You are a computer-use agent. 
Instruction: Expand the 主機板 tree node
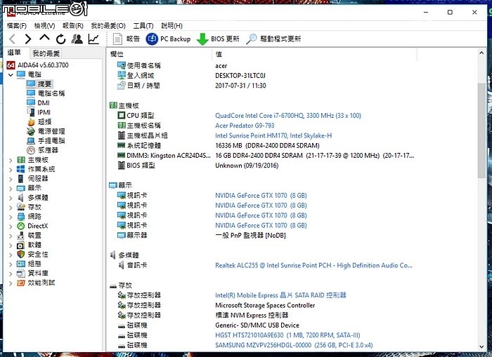click(x=11, y=161)
